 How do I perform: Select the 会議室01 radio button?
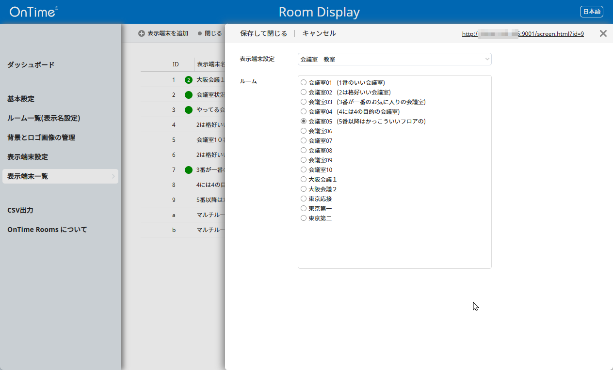point(304,82)
